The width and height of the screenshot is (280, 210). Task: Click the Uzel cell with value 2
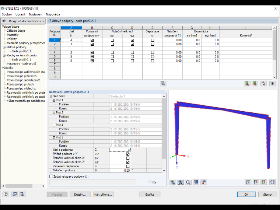pos(71,52)
